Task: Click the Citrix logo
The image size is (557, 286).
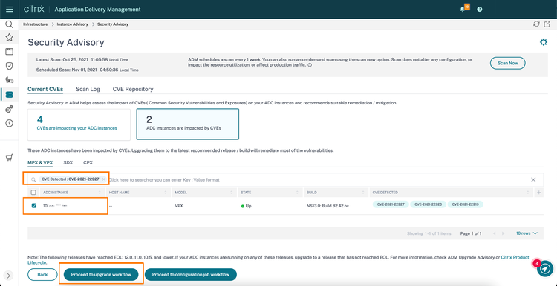Action: point(33,9)
